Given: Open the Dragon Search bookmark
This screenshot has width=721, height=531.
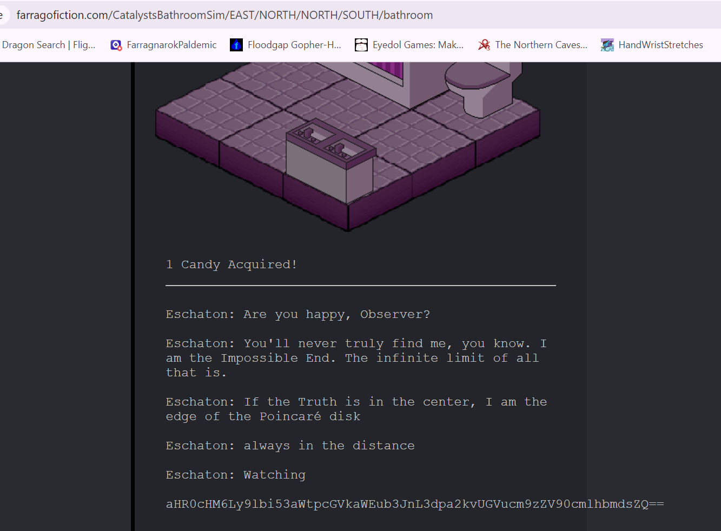Looking at the screenshot, I should coord(49,45).
